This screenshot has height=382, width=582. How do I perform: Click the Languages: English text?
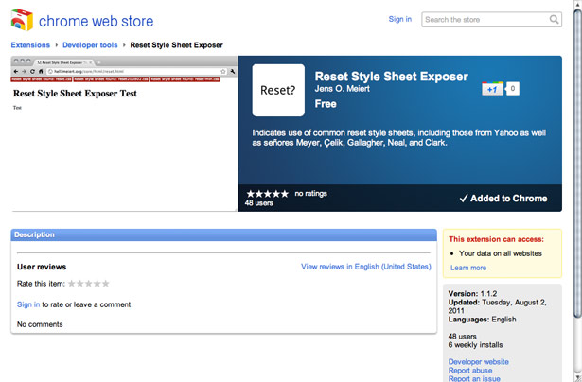pyautogui.click(x=482, y=320)
